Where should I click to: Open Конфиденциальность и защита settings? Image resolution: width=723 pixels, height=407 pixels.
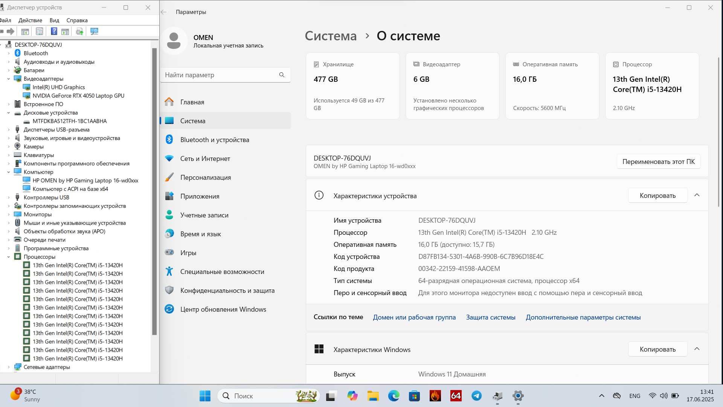click(225, 291)
